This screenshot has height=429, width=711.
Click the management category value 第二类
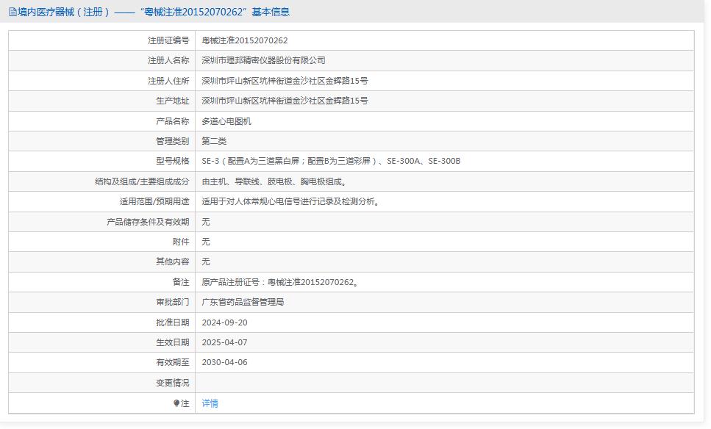215,141
